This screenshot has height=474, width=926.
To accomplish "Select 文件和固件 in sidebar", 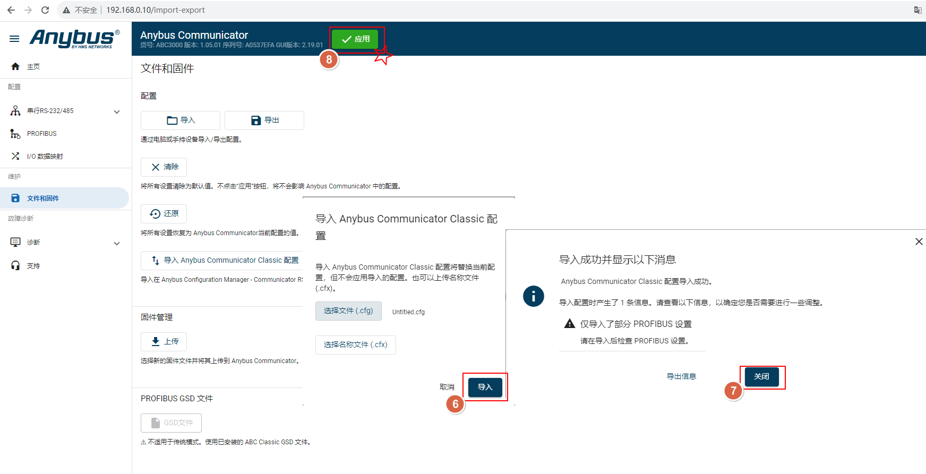I will click(64, 198).
